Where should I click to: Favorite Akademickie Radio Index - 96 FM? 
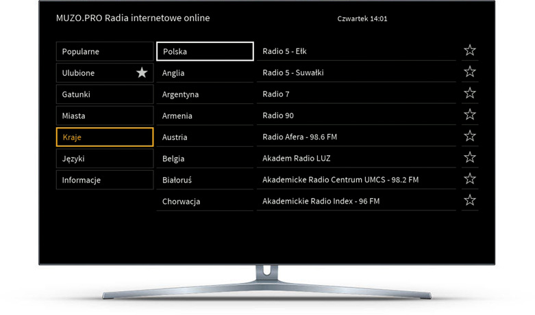(x=469, y=200)
